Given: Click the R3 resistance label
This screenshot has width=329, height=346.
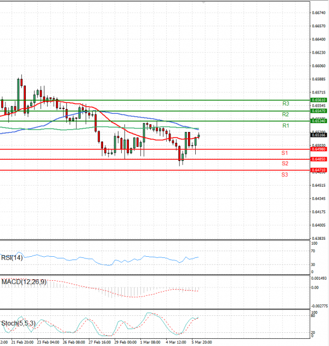Looking at the screenshot, I should (286, 103).
